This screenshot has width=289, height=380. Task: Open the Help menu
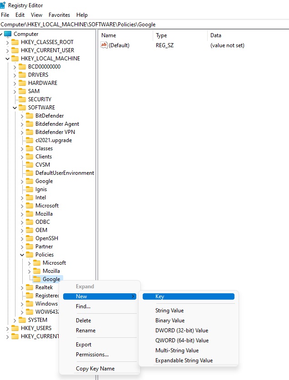pos(82,15)
